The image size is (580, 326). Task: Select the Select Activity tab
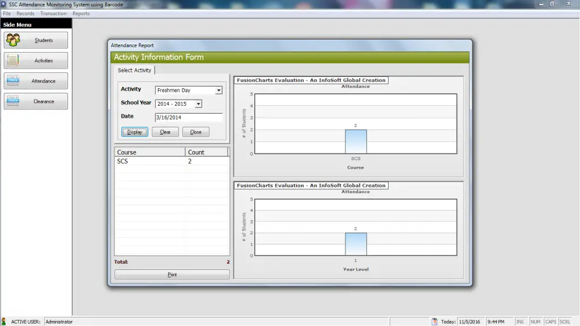pos(134,70)
